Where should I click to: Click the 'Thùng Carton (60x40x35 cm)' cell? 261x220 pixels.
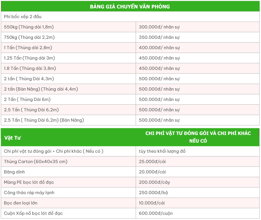coord(36,162)
